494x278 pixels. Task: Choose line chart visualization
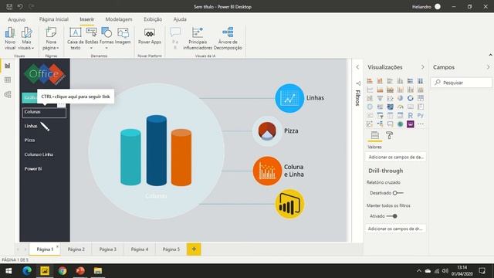click(370, 90)
